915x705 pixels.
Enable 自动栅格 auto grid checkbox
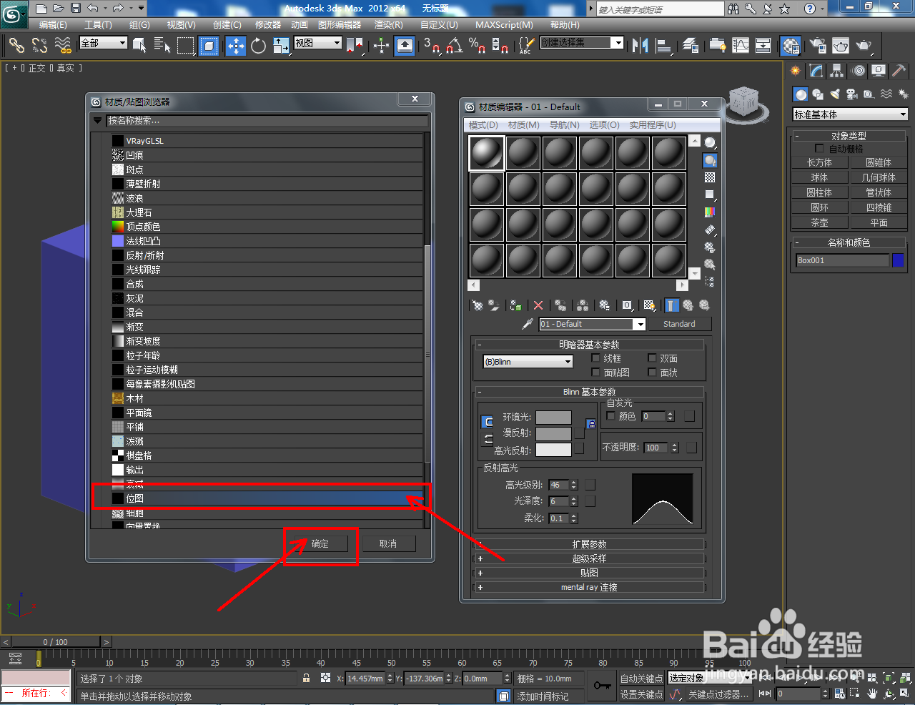[819, 149]
